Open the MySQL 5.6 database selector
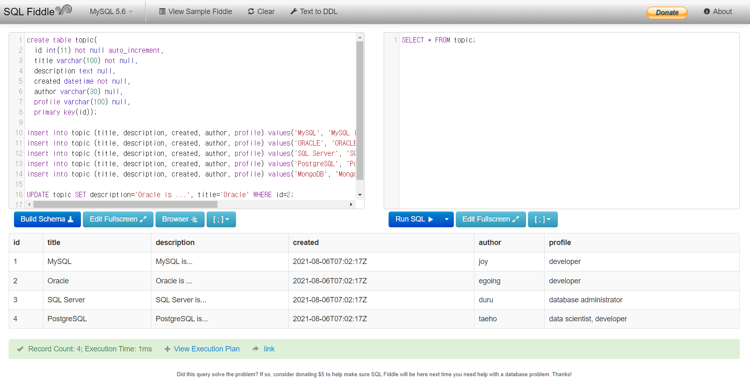 [x=111, y=12]
